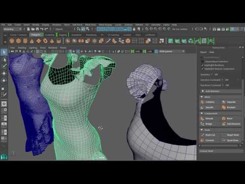
Task: Click the Open Scene folder icon
Action: coord(33,29)
